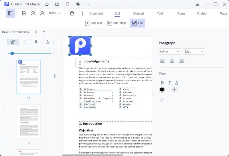Zoom in with the plus icon
Image resolution: width=229 pixels, height=156 pixels.
coord(42,13)
